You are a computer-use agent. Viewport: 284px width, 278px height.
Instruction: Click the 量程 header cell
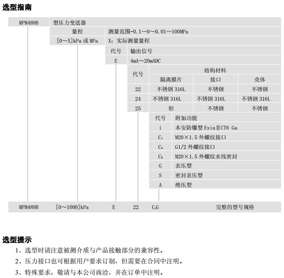coord(77,31)
